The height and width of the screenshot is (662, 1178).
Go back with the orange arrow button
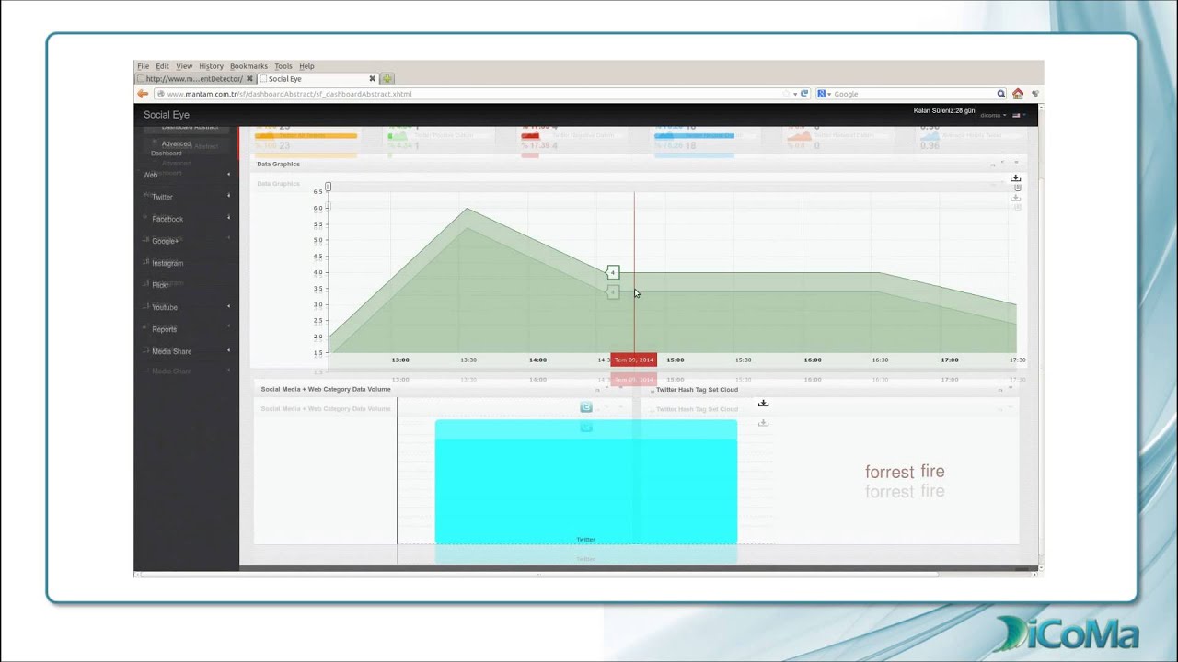(143, 94)
